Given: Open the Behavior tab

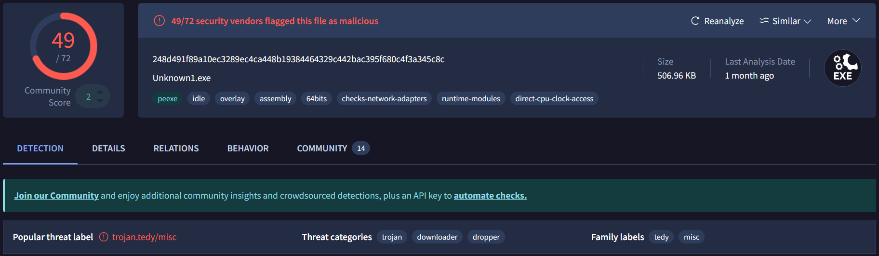Looking at the screenshot, I should [248, 148].
